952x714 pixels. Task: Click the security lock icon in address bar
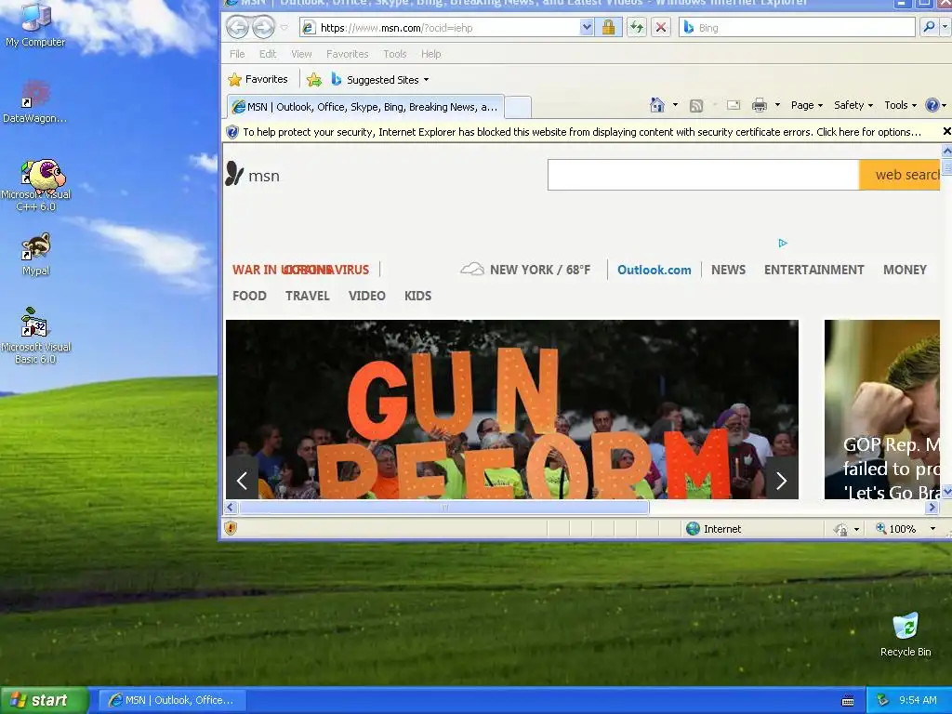[608, 27]
